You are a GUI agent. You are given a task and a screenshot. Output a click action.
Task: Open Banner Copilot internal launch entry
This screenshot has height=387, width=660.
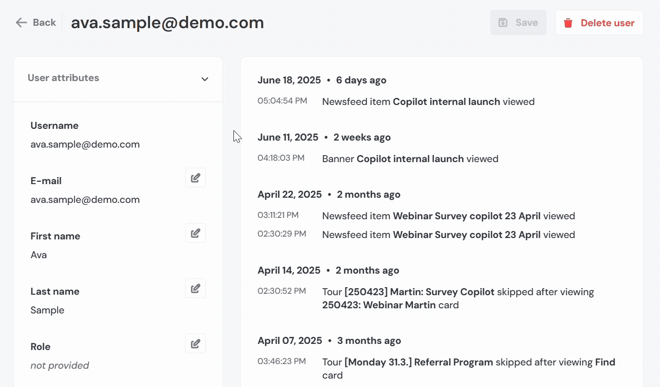tap(410, 159)
